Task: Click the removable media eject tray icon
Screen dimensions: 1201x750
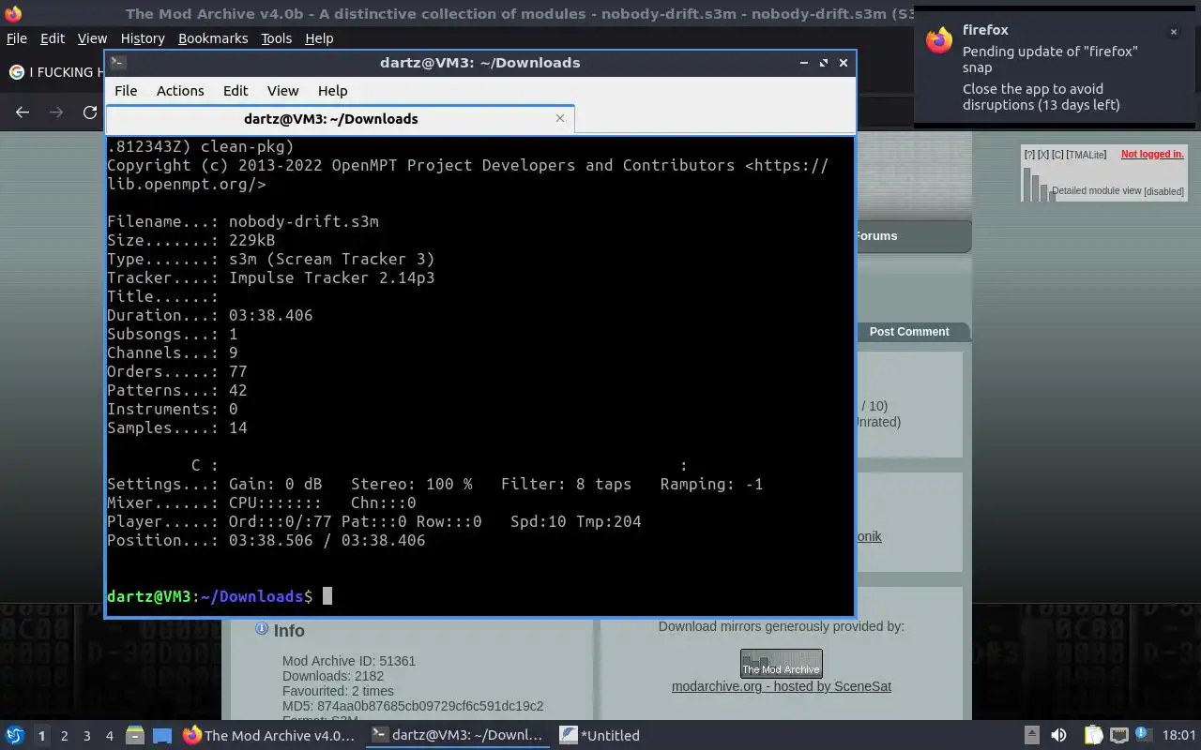Action: 1031,735
